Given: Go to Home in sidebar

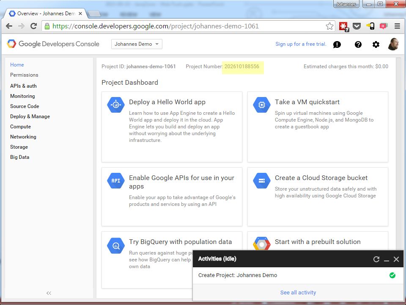Looking at the screenshot, I should click(x=17, y=64).
